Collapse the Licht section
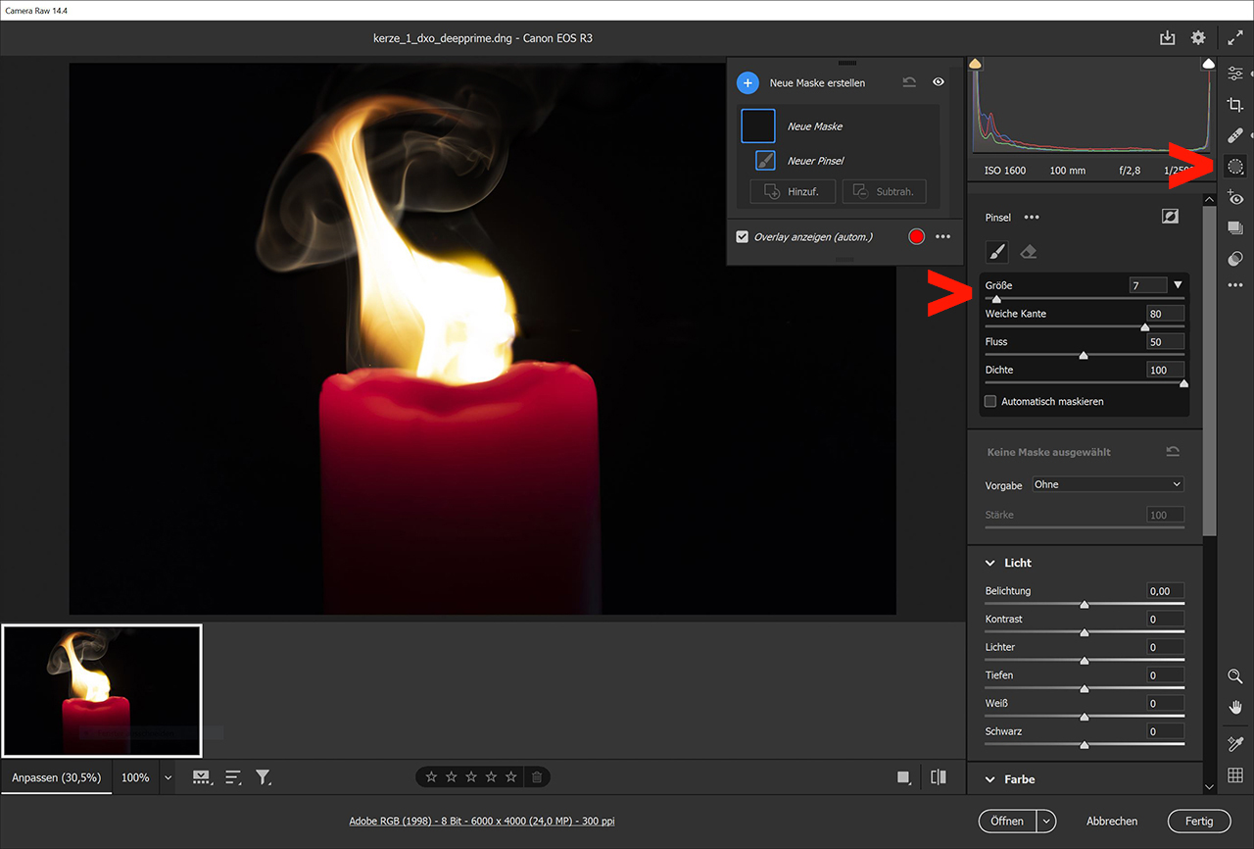Screen dimensions: 1254x849 point(989,563)
